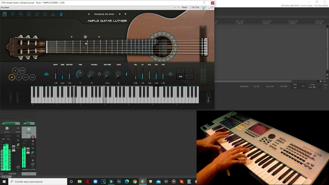Toggle the Ample Guitar track FX bypass
Image resolution: width=329 pixels, height=185 pixels.
click(x=33, y=124)
